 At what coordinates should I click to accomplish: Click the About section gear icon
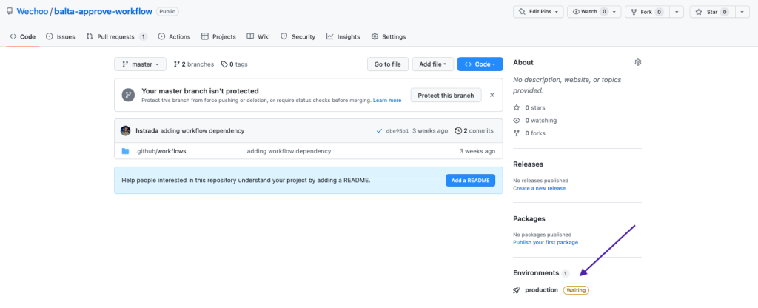pyautogui.click(x=637, y=62)
